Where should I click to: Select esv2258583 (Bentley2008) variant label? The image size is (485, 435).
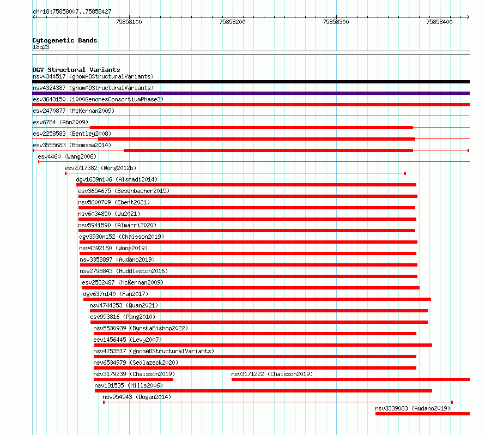pos(72,134)
